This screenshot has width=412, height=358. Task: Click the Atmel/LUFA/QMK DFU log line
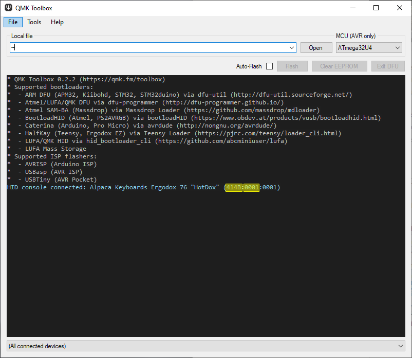(x=145, y=102)
